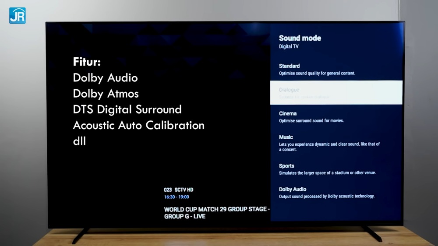
Task: Click 'Optimise sound quality for general content.' description
Action: coord(317,73)
